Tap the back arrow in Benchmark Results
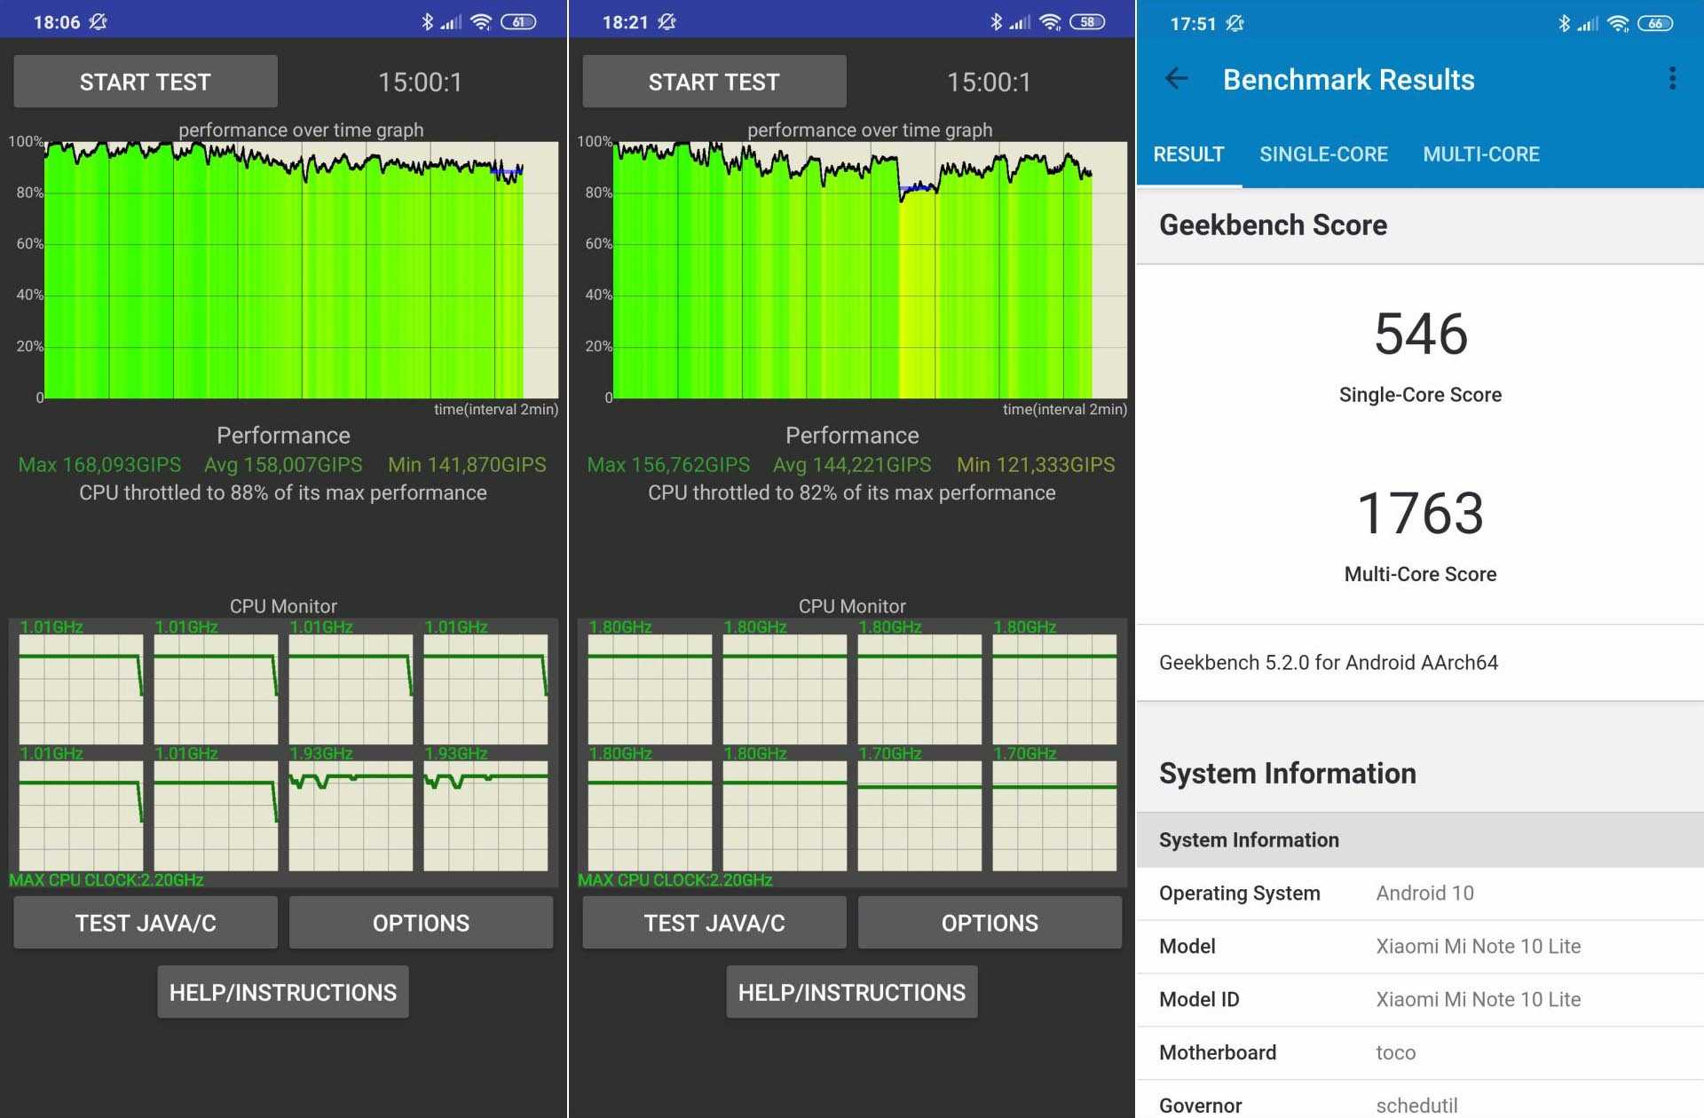This screenshot has width=1704, height=1118. click(x=1177, y=79)
